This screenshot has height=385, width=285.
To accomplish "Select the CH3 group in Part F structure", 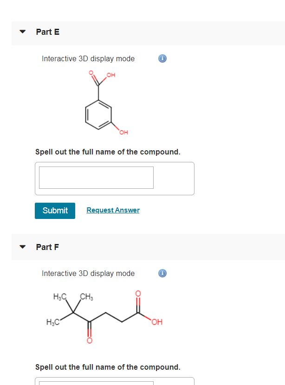I will point(87,295).
